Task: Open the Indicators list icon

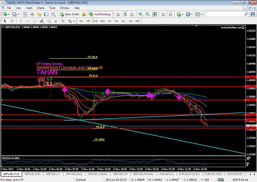Action: [178, 14]
